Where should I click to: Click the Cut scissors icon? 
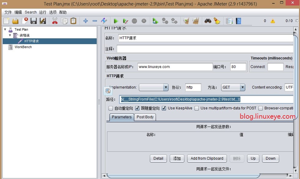tap(55, 21)
